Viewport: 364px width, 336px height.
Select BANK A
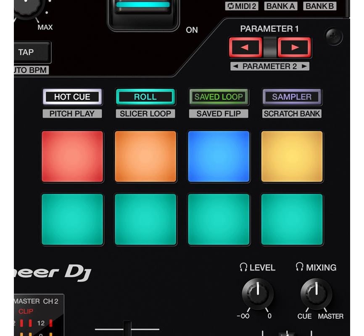(280, 6)
